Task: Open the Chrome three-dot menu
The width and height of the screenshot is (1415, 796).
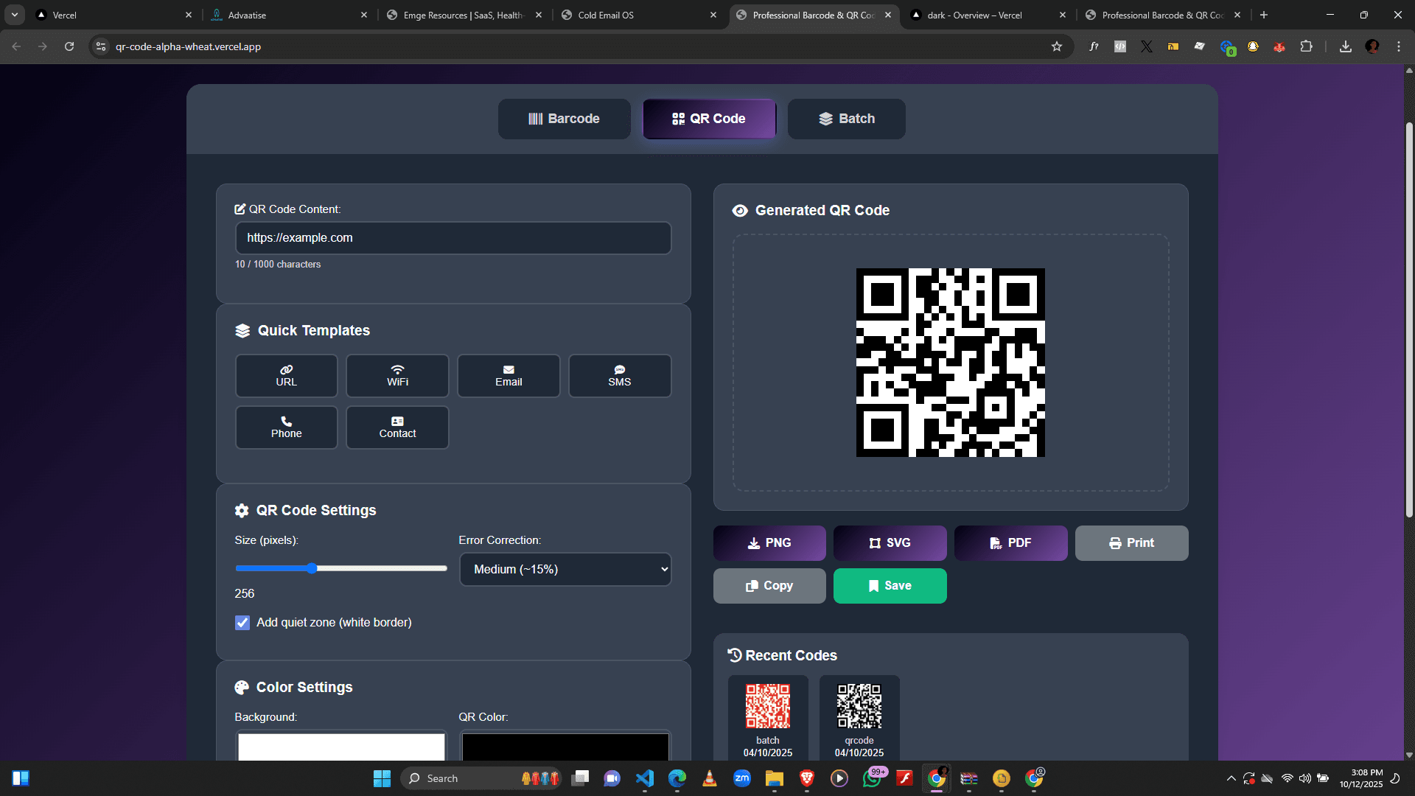Action: coord(1399,46)
